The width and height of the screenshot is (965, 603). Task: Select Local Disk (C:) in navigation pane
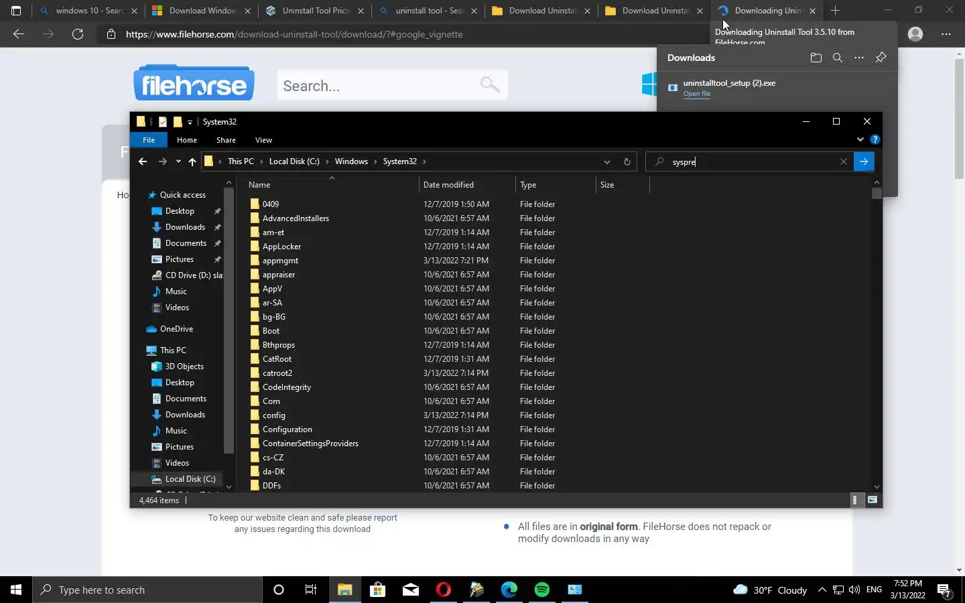point(190,479)
